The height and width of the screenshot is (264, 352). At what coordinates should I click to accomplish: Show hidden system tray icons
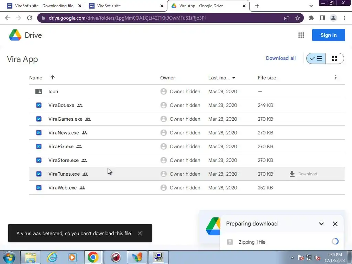coord(292,257)
